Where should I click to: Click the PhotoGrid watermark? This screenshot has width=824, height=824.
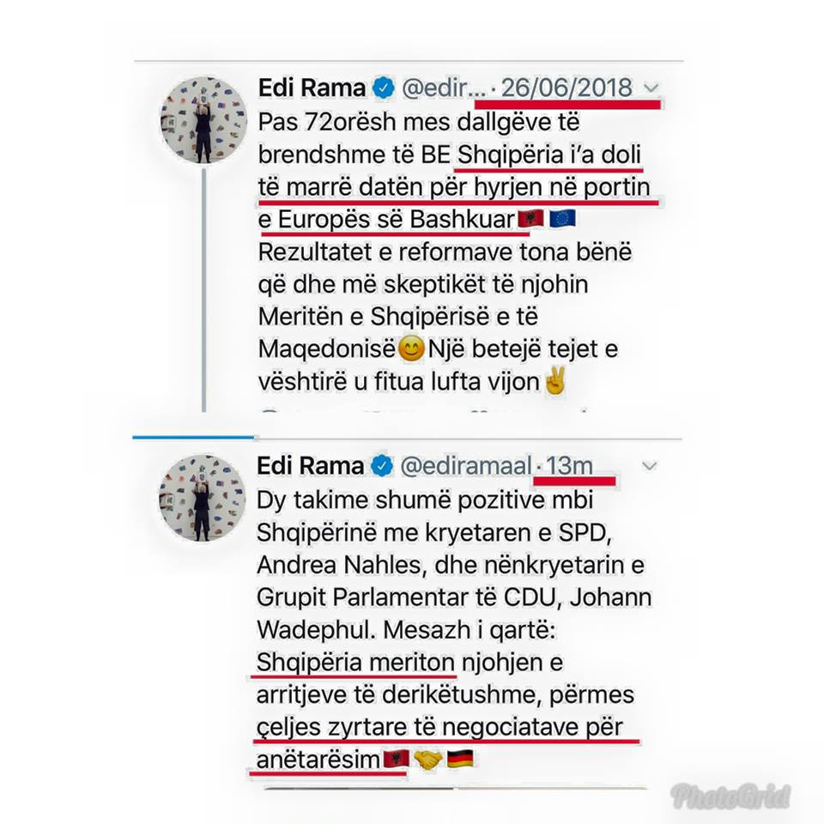(731, 797)
